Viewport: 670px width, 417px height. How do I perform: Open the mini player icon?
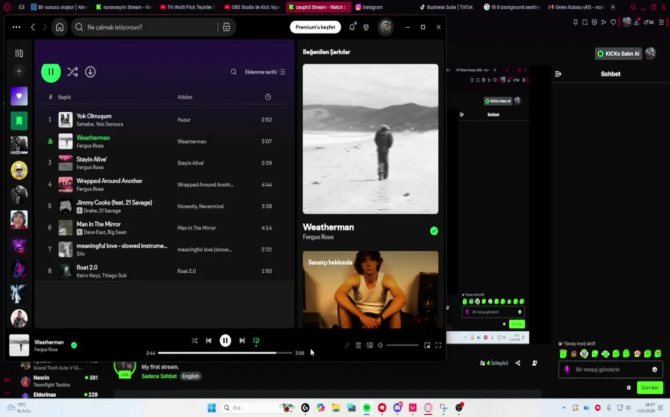click(427, 345)
